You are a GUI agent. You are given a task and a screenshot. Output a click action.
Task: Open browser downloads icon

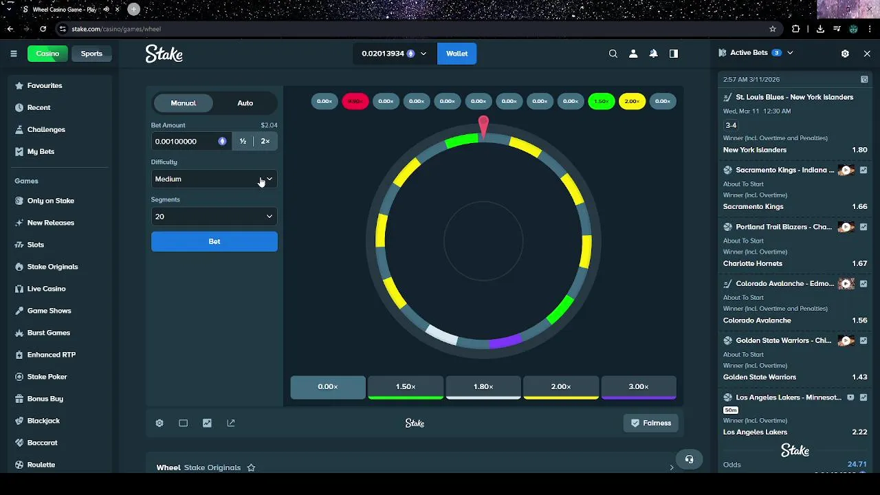pos(820,29)
